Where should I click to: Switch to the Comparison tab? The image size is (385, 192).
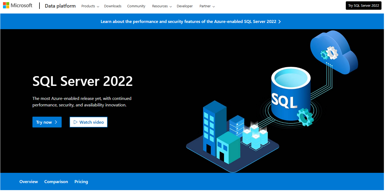[x=56, y=182]
